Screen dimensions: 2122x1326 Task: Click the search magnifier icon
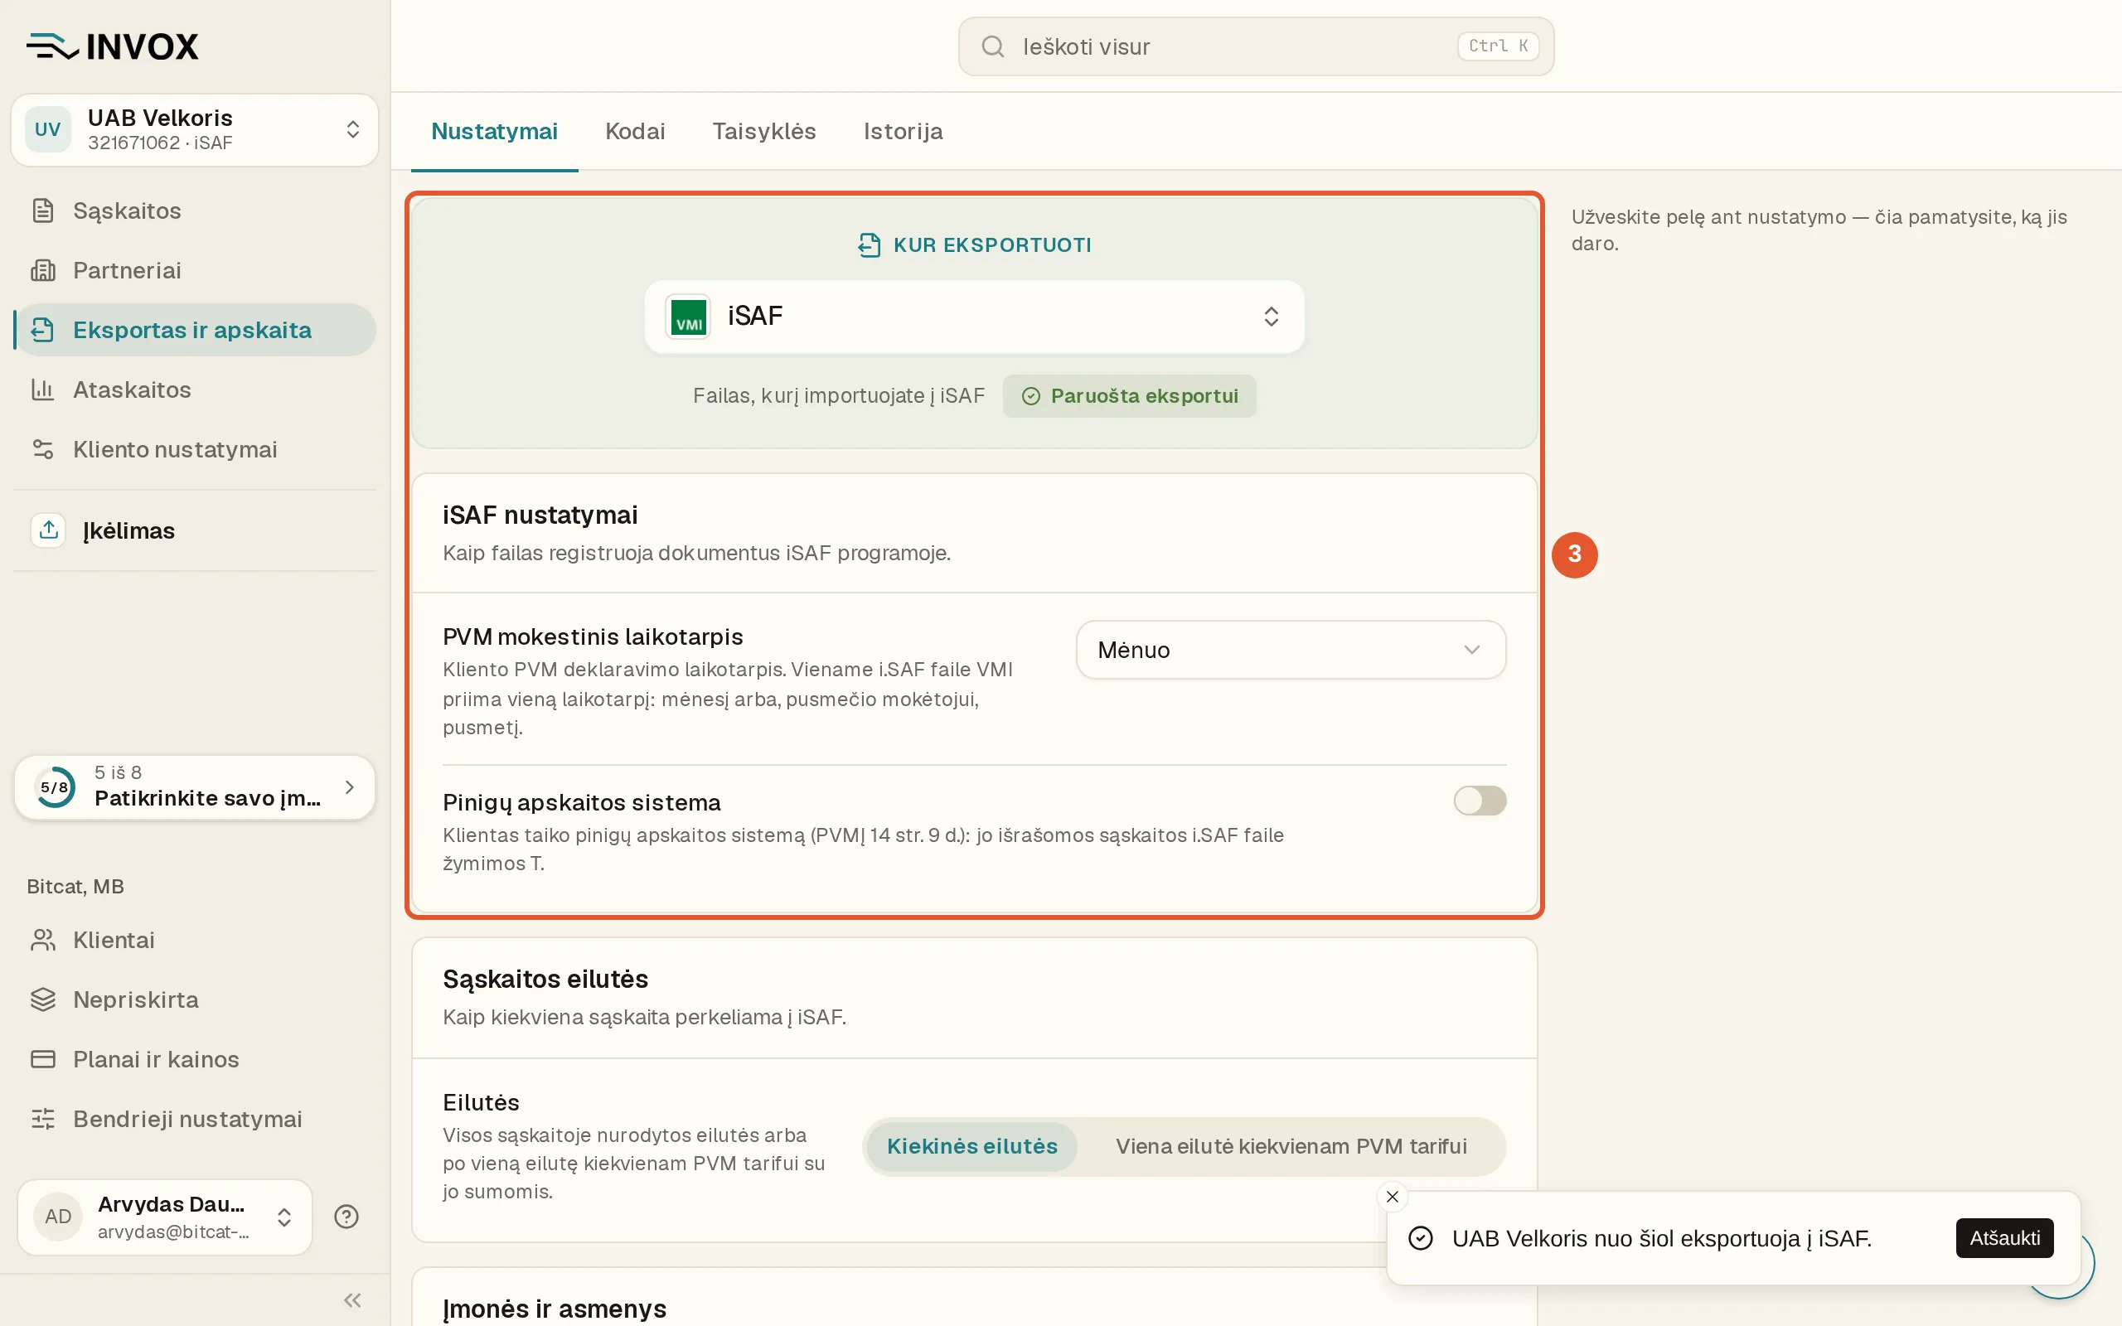[x=992, y=46]
